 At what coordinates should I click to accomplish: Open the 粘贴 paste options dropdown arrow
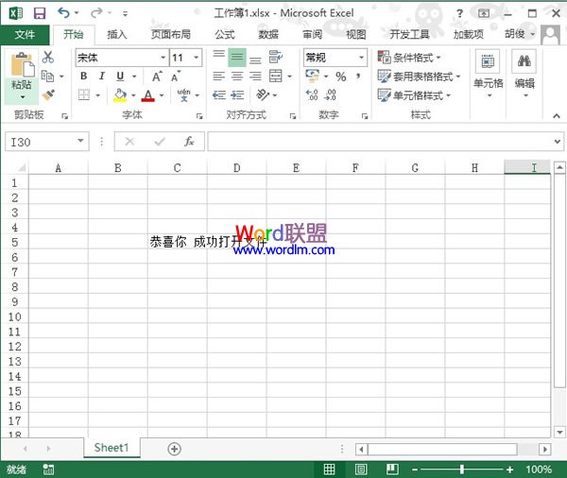(x=23, y=97)
